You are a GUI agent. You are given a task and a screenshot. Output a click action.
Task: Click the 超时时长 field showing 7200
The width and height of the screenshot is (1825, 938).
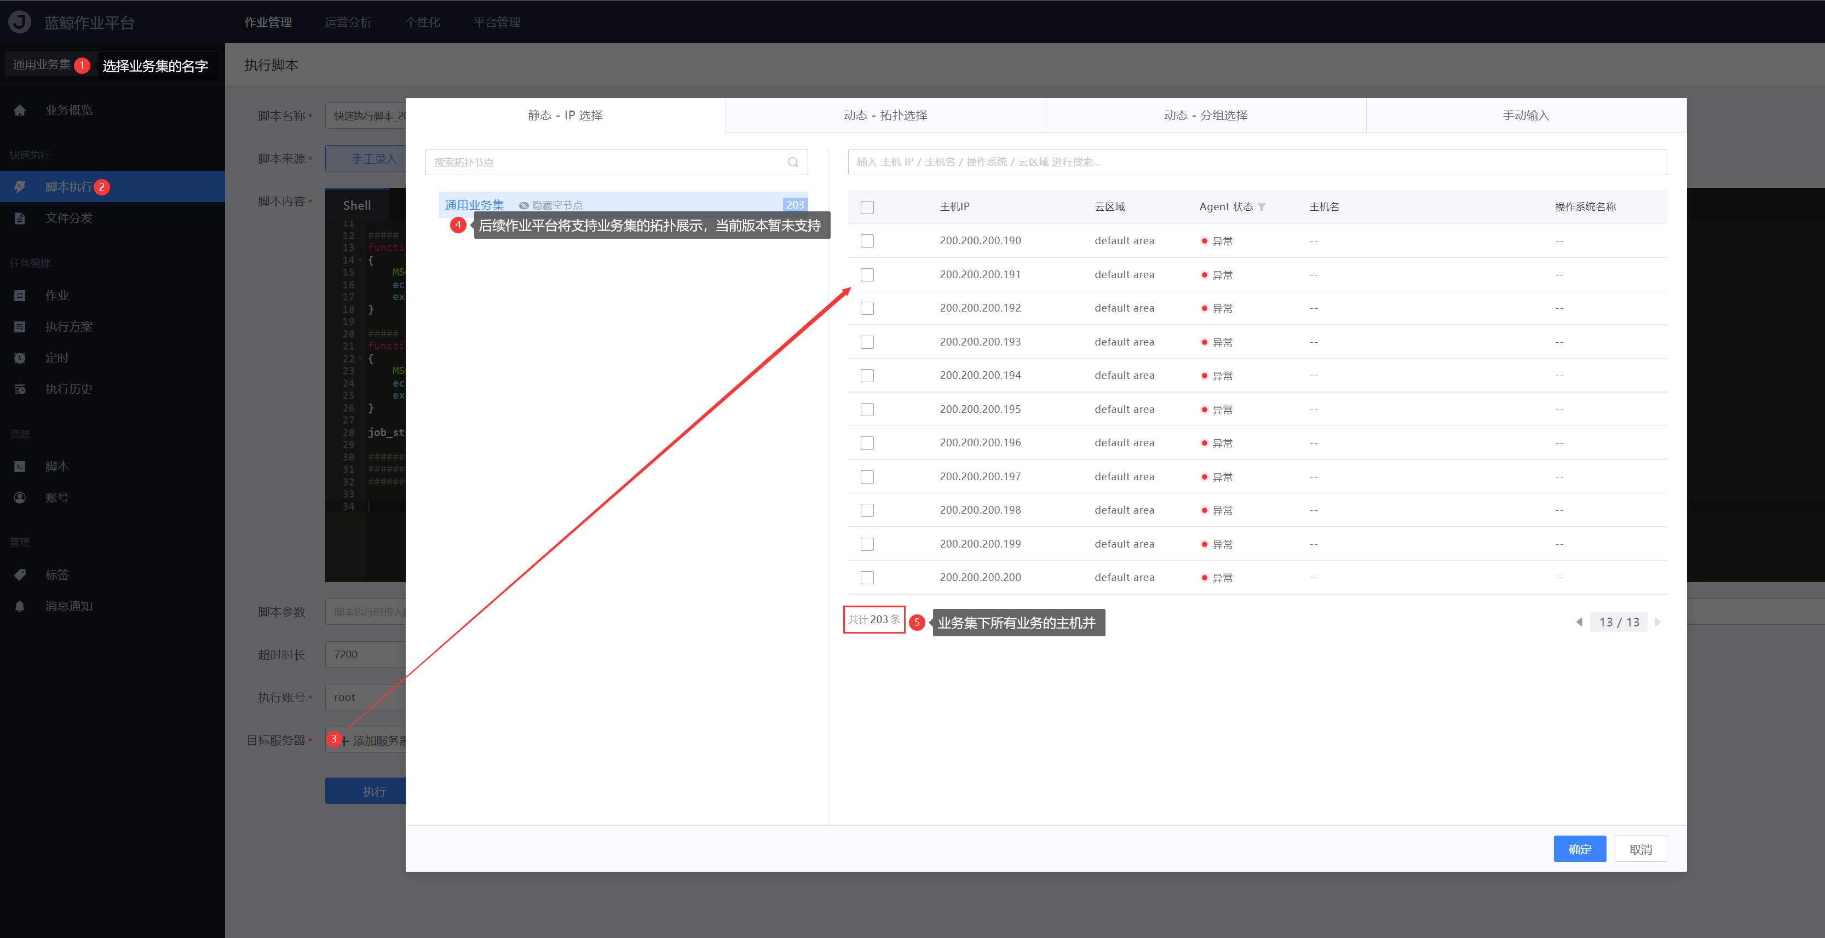pyautogui.click(x=366, y=654)
